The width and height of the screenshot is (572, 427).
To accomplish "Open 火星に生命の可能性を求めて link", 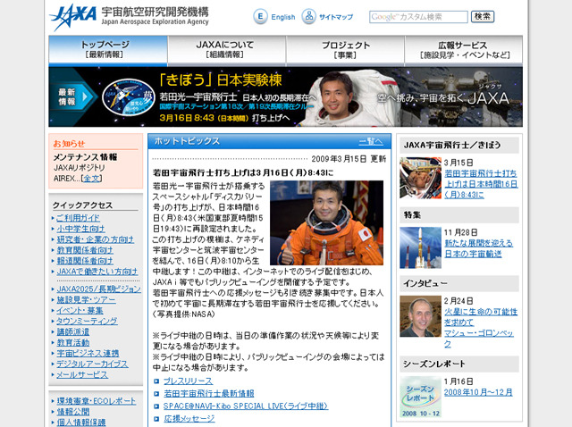I will [x=481, y=317].
